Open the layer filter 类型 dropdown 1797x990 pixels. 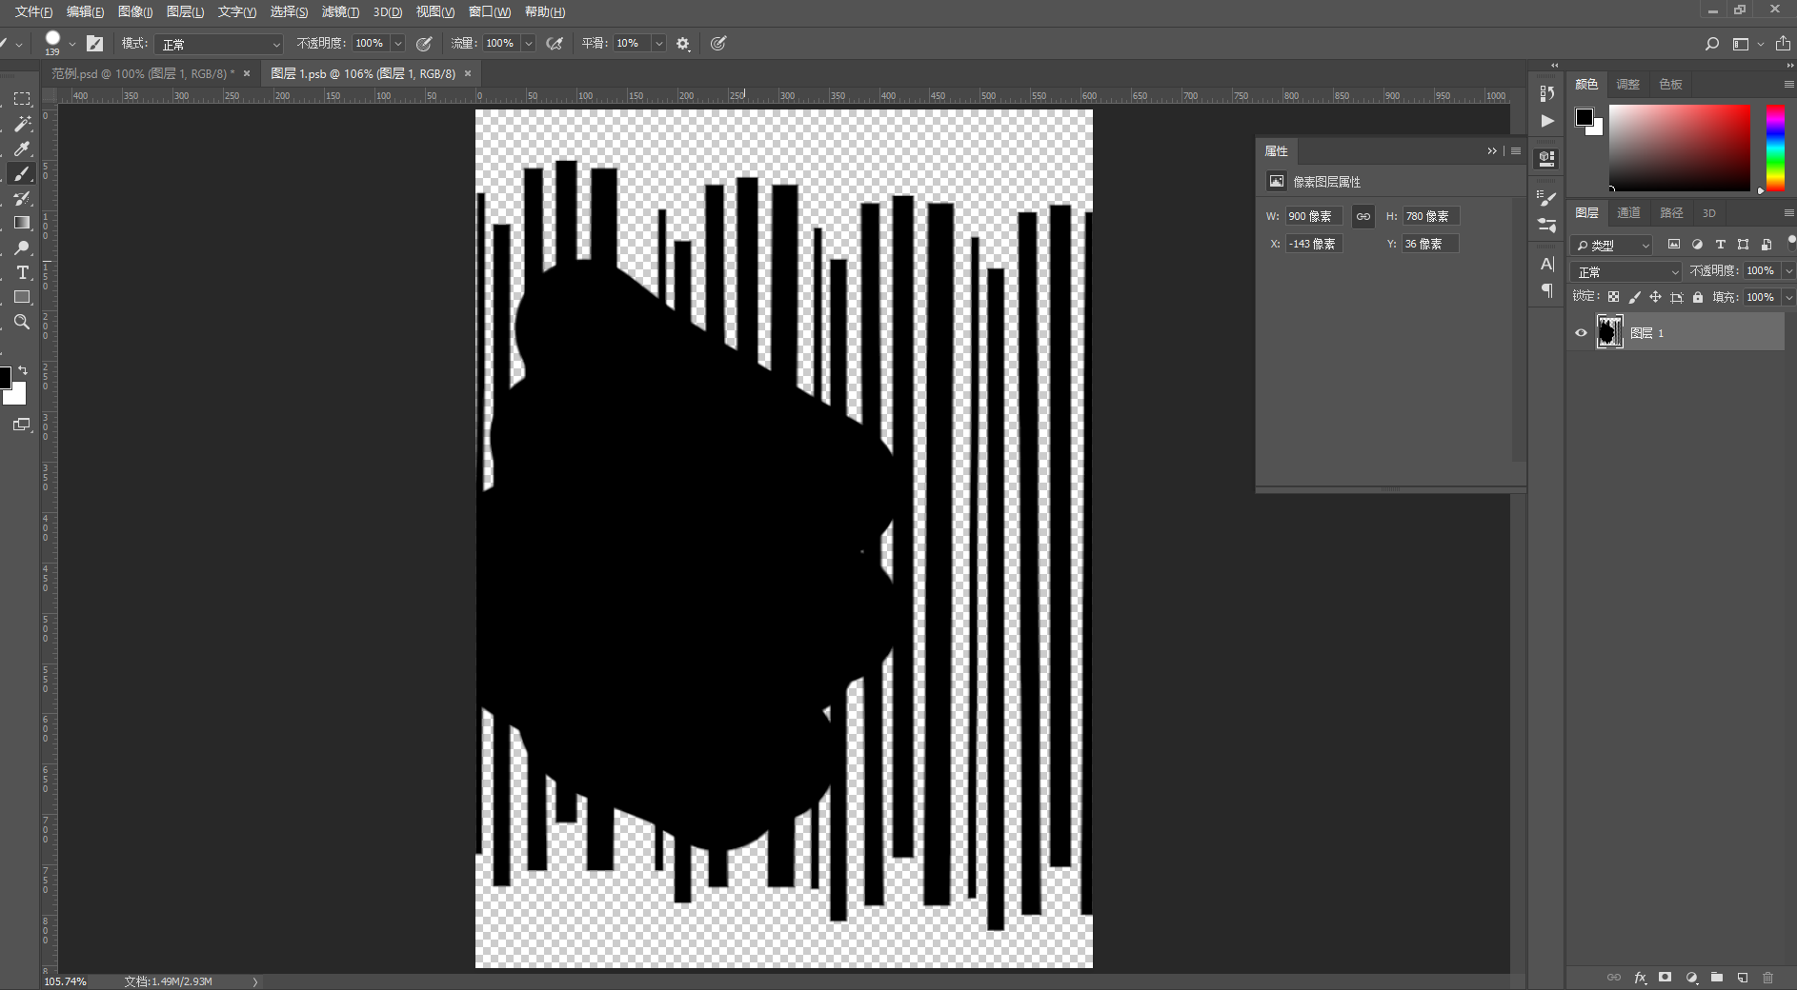(x=1611, y=246)
